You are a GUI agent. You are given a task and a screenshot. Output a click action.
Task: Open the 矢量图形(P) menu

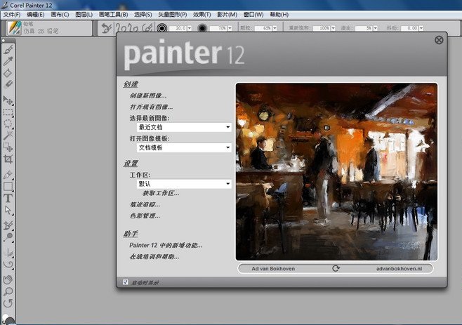(172, 15)
